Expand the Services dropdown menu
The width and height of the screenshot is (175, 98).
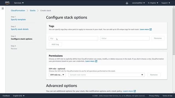pyautogui.click(x=19, y=3)
